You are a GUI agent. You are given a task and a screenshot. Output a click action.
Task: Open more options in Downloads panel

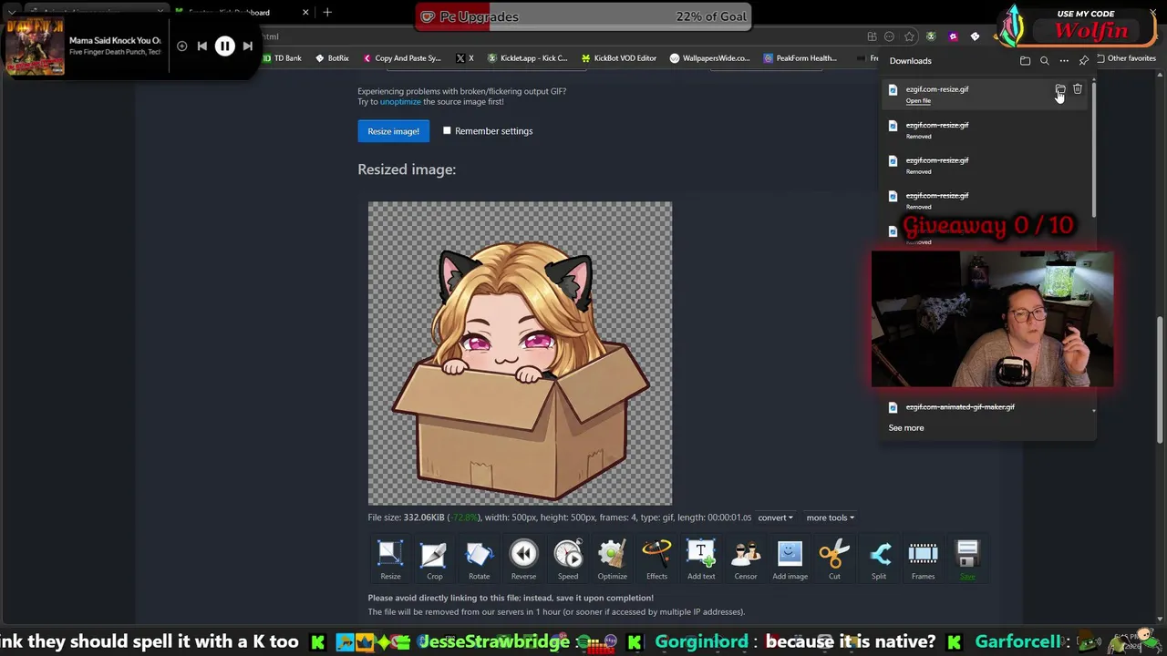pos(1064,61)
